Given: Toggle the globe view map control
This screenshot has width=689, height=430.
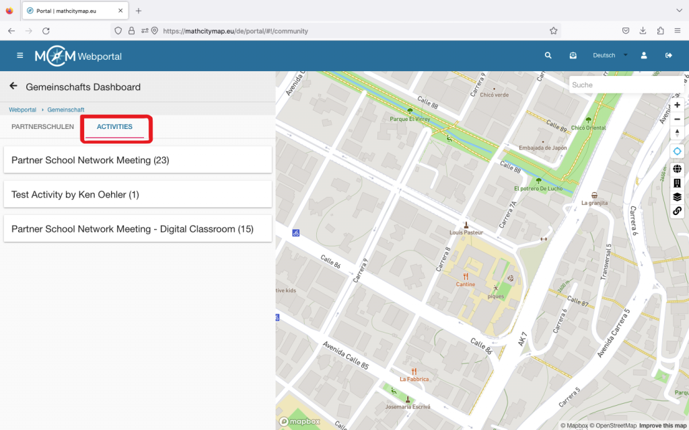Looking at the screenshot, I should tap(677, 169).
